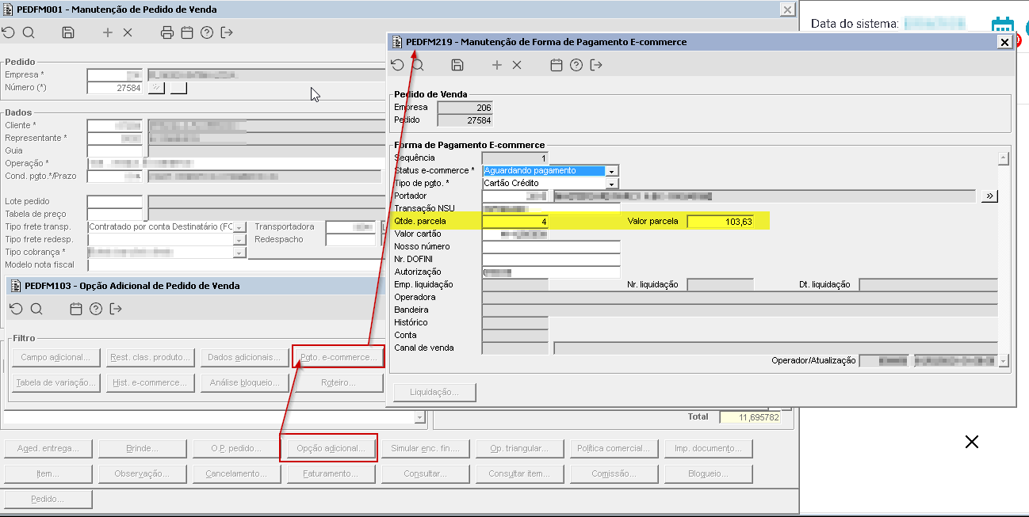Click the Rest. clas. produto... button
The width and height of the screenshot is (1029, 517).
click(x=151, y=357)
